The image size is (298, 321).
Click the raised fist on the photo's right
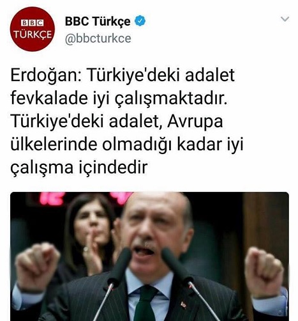pos(264,272)
